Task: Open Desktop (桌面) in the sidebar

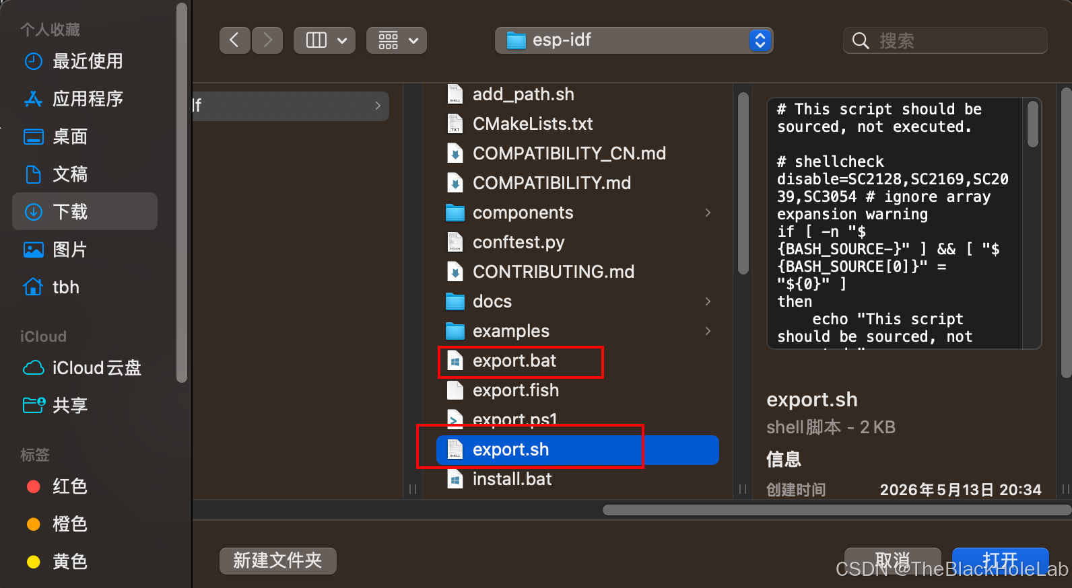Action: coord(85,137)
